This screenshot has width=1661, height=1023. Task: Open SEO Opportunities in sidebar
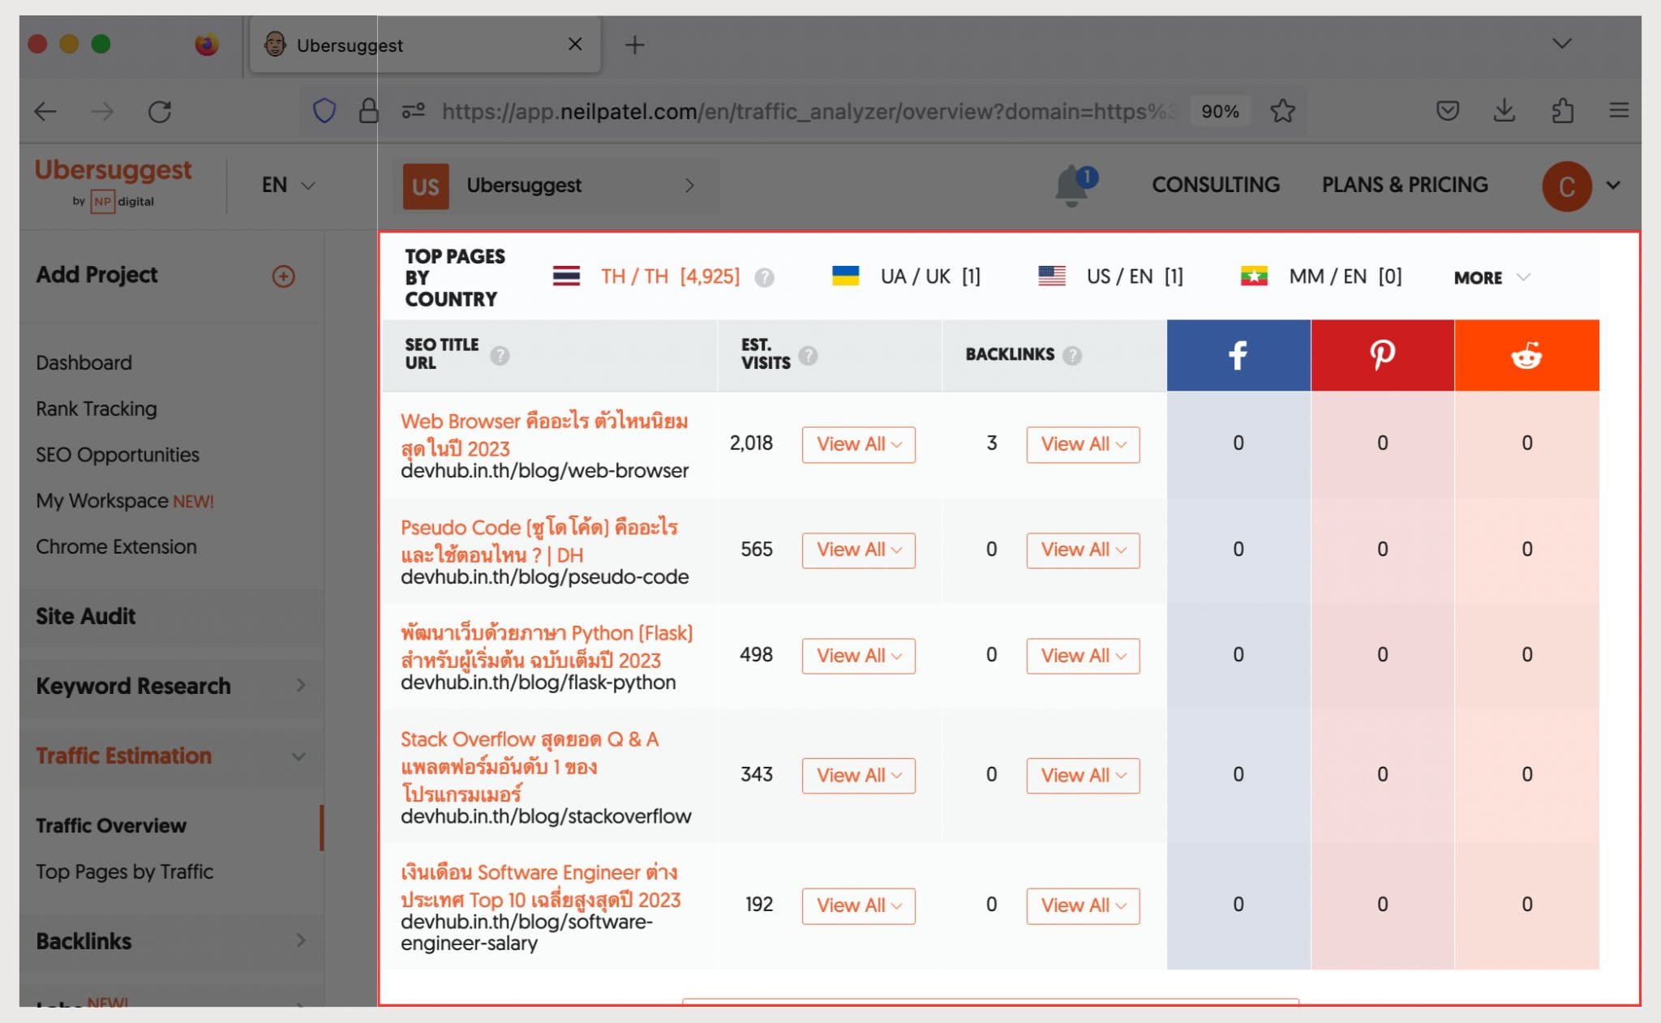coord(118,455)
